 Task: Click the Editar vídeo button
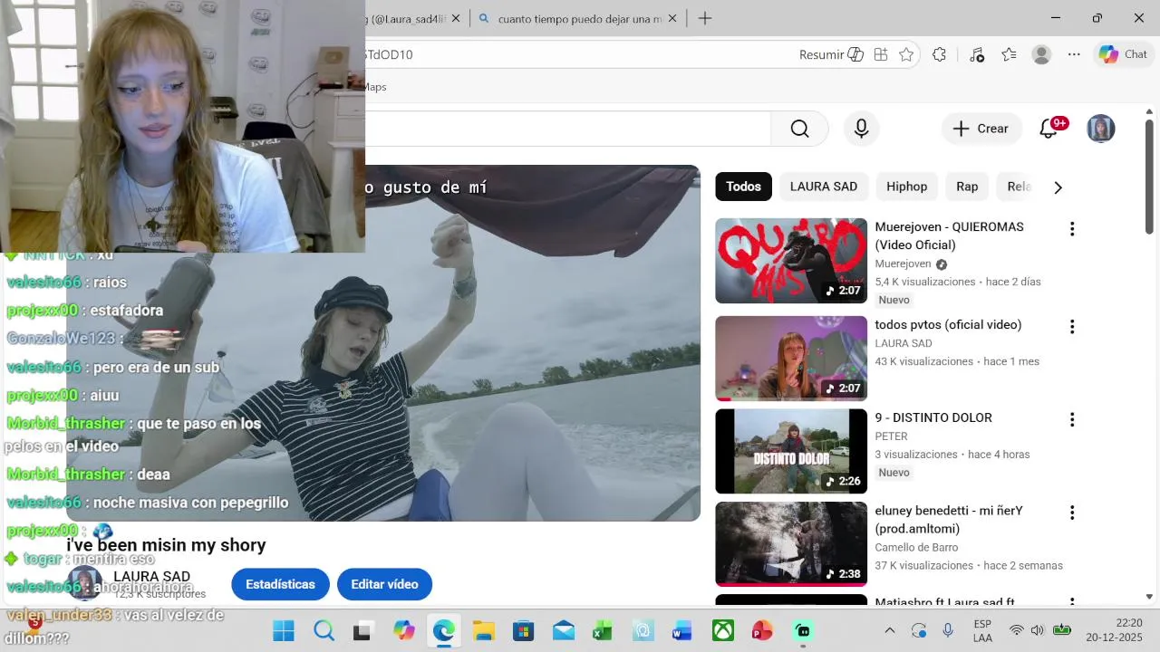pyautogui.click(x=384, y=584)
